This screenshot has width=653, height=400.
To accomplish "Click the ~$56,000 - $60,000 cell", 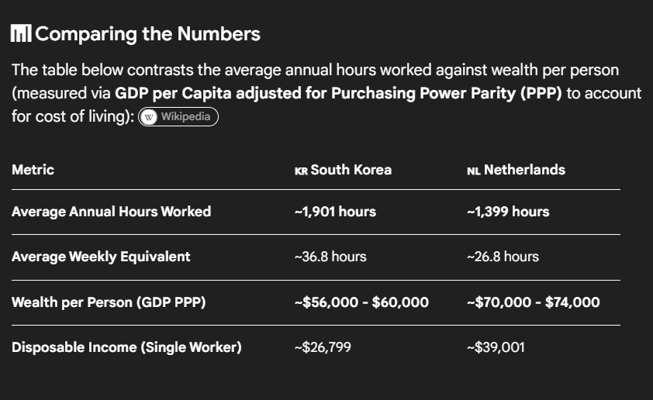I will [x=361, y=302].
